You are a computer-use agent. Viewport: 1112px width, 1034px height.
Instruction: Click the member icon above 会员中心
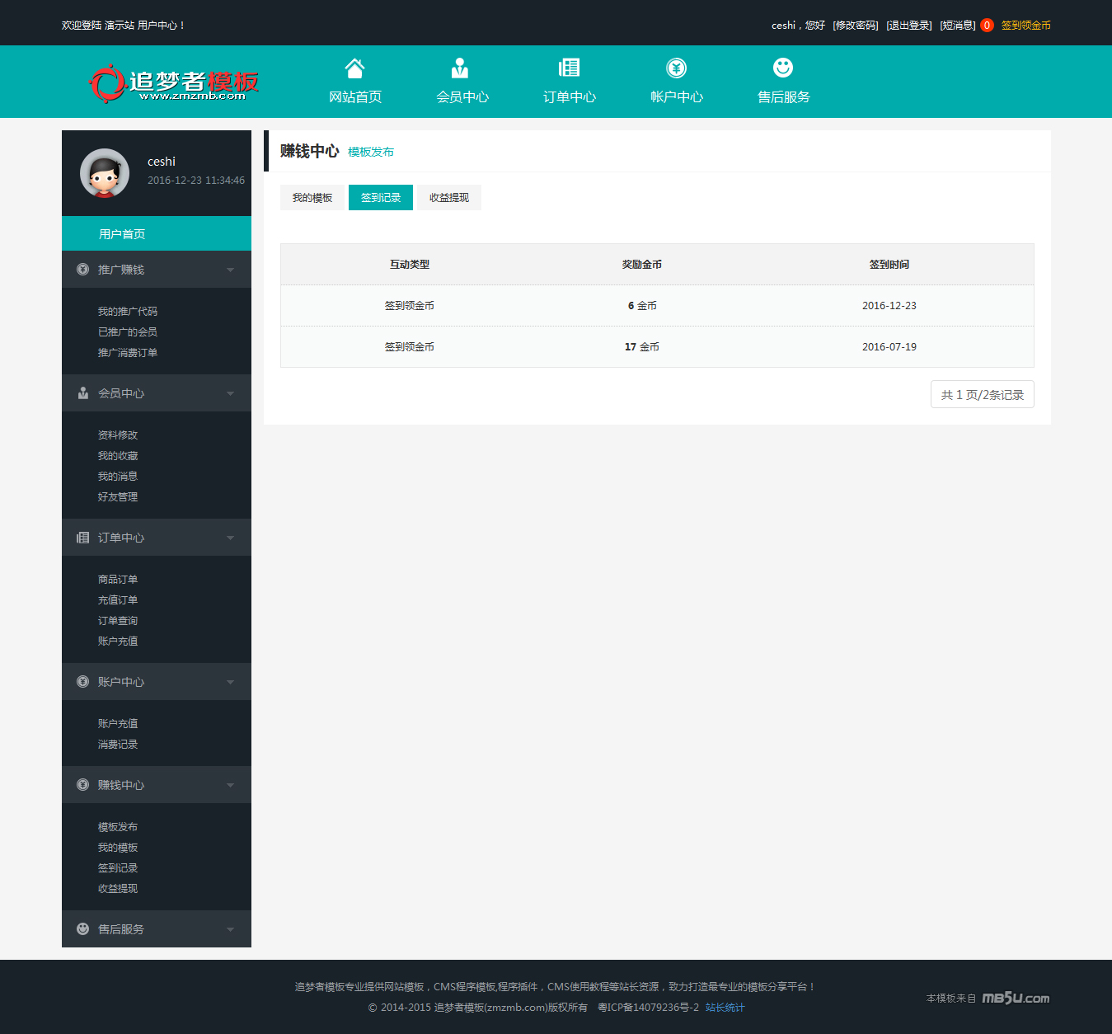(460, 68)
